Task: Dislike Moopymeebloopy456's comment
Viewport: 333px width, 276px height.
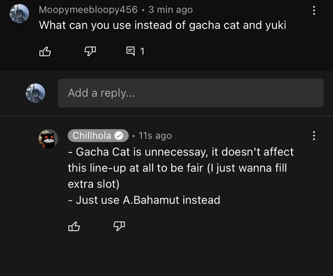Action: pos(90,52)
